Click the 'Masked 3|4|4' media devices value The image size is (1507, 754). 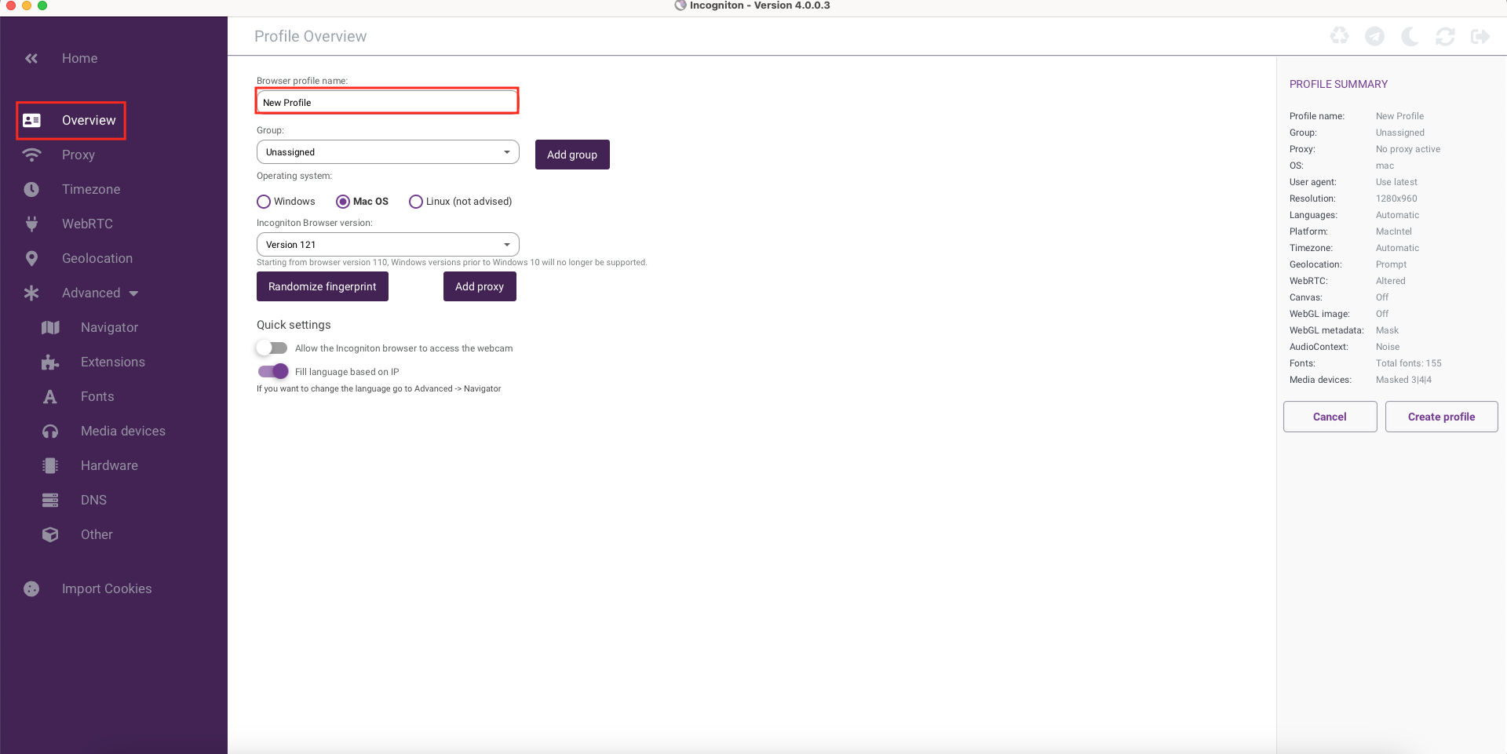1403,380
